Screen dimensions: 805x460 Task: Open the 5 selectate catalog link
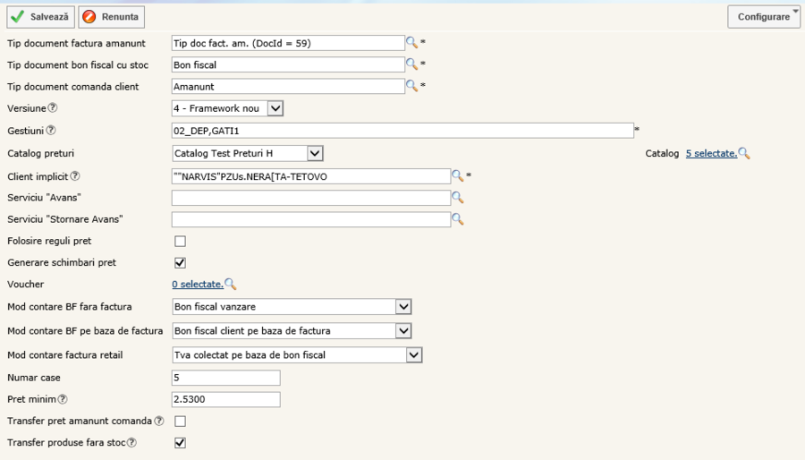click(x=711, y=154)
